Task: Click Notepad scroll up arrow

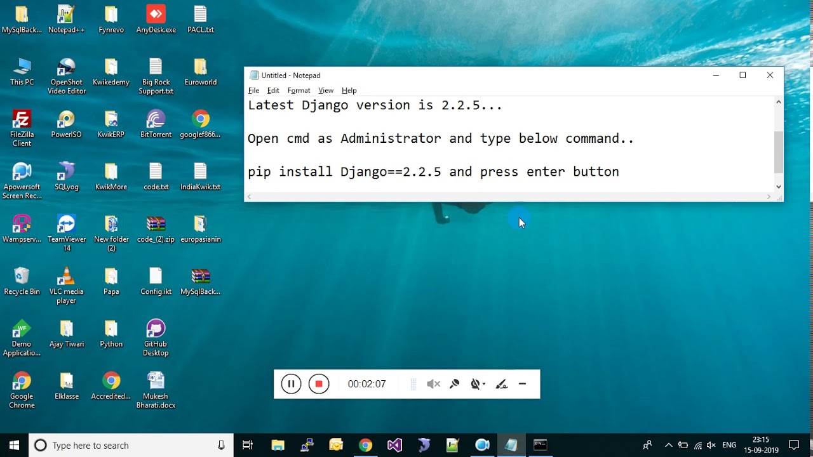Action: (x=779, y=102)
